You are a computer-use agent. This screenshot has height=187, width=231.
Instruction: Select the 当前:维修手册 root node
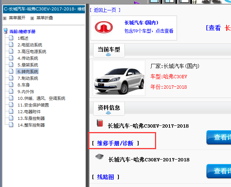point(22,32)
